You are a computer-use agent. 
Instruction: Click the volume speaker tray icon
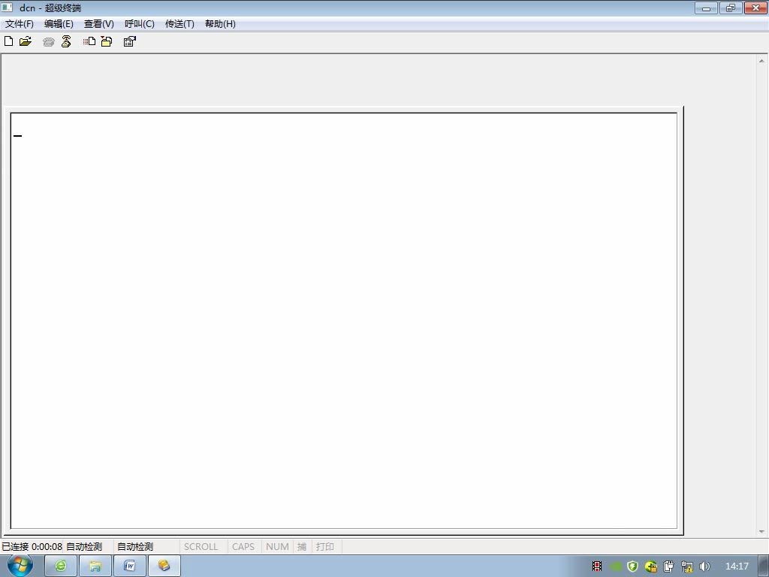(704, 566)
